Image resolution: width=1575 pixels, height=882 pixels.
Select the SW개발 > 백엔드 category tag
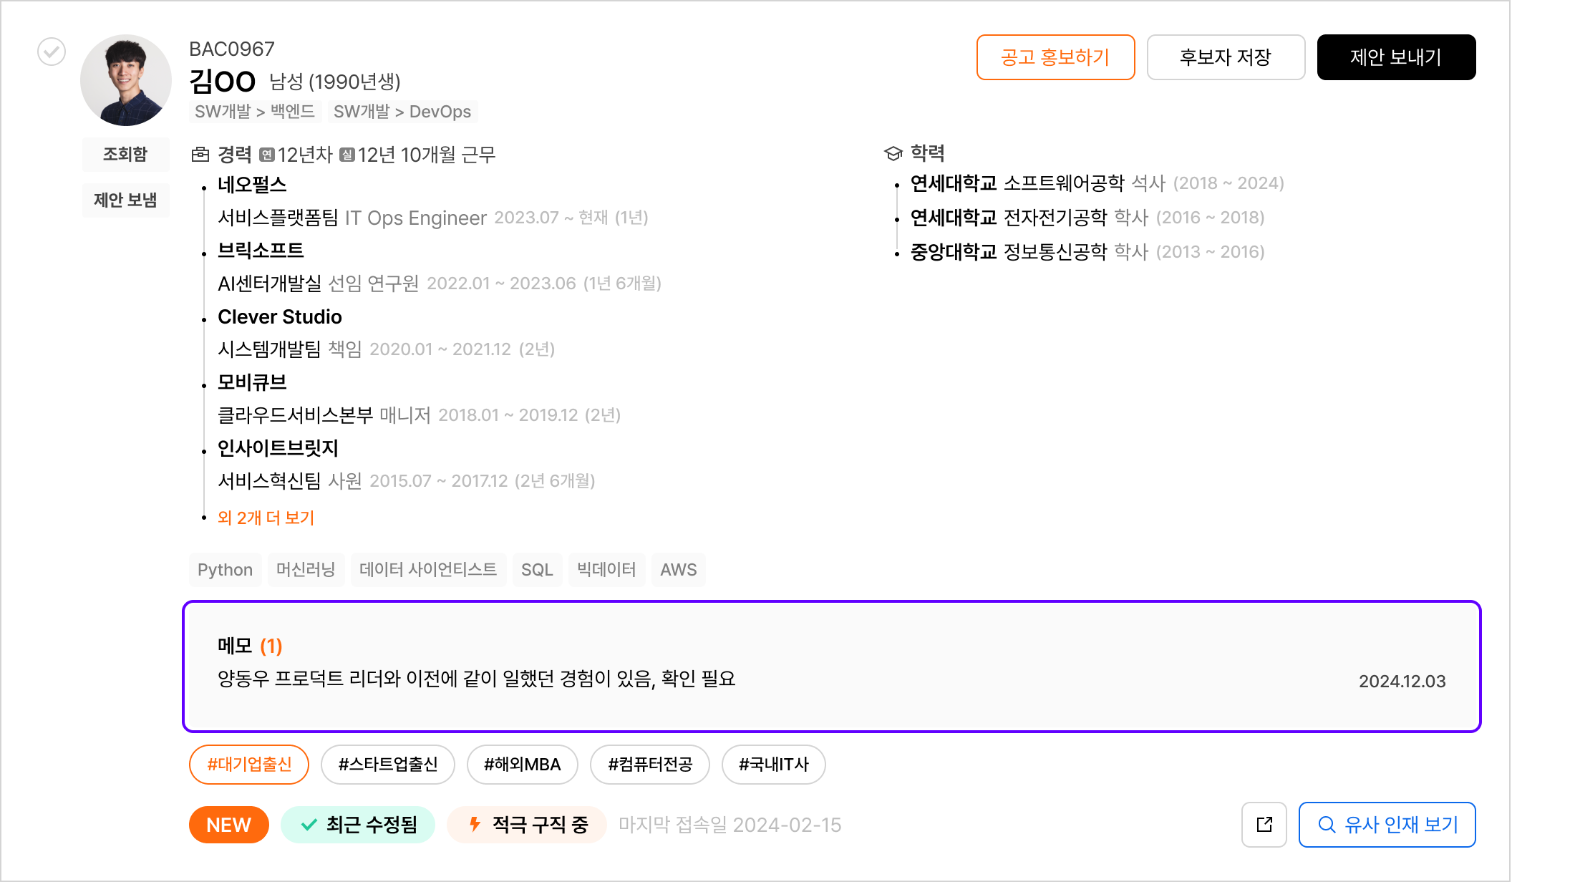pyautogui.click(x=255, y=112)
